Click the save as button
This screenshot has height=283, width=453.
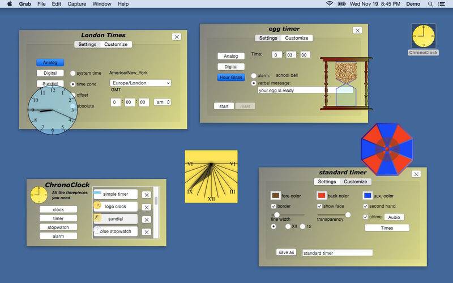coord(287,252)
